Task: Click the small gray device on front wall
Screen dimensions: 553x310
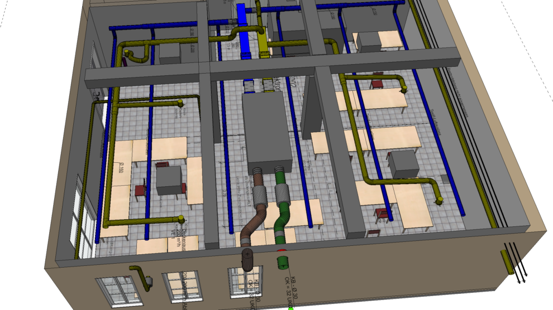Action: (149, 282)
